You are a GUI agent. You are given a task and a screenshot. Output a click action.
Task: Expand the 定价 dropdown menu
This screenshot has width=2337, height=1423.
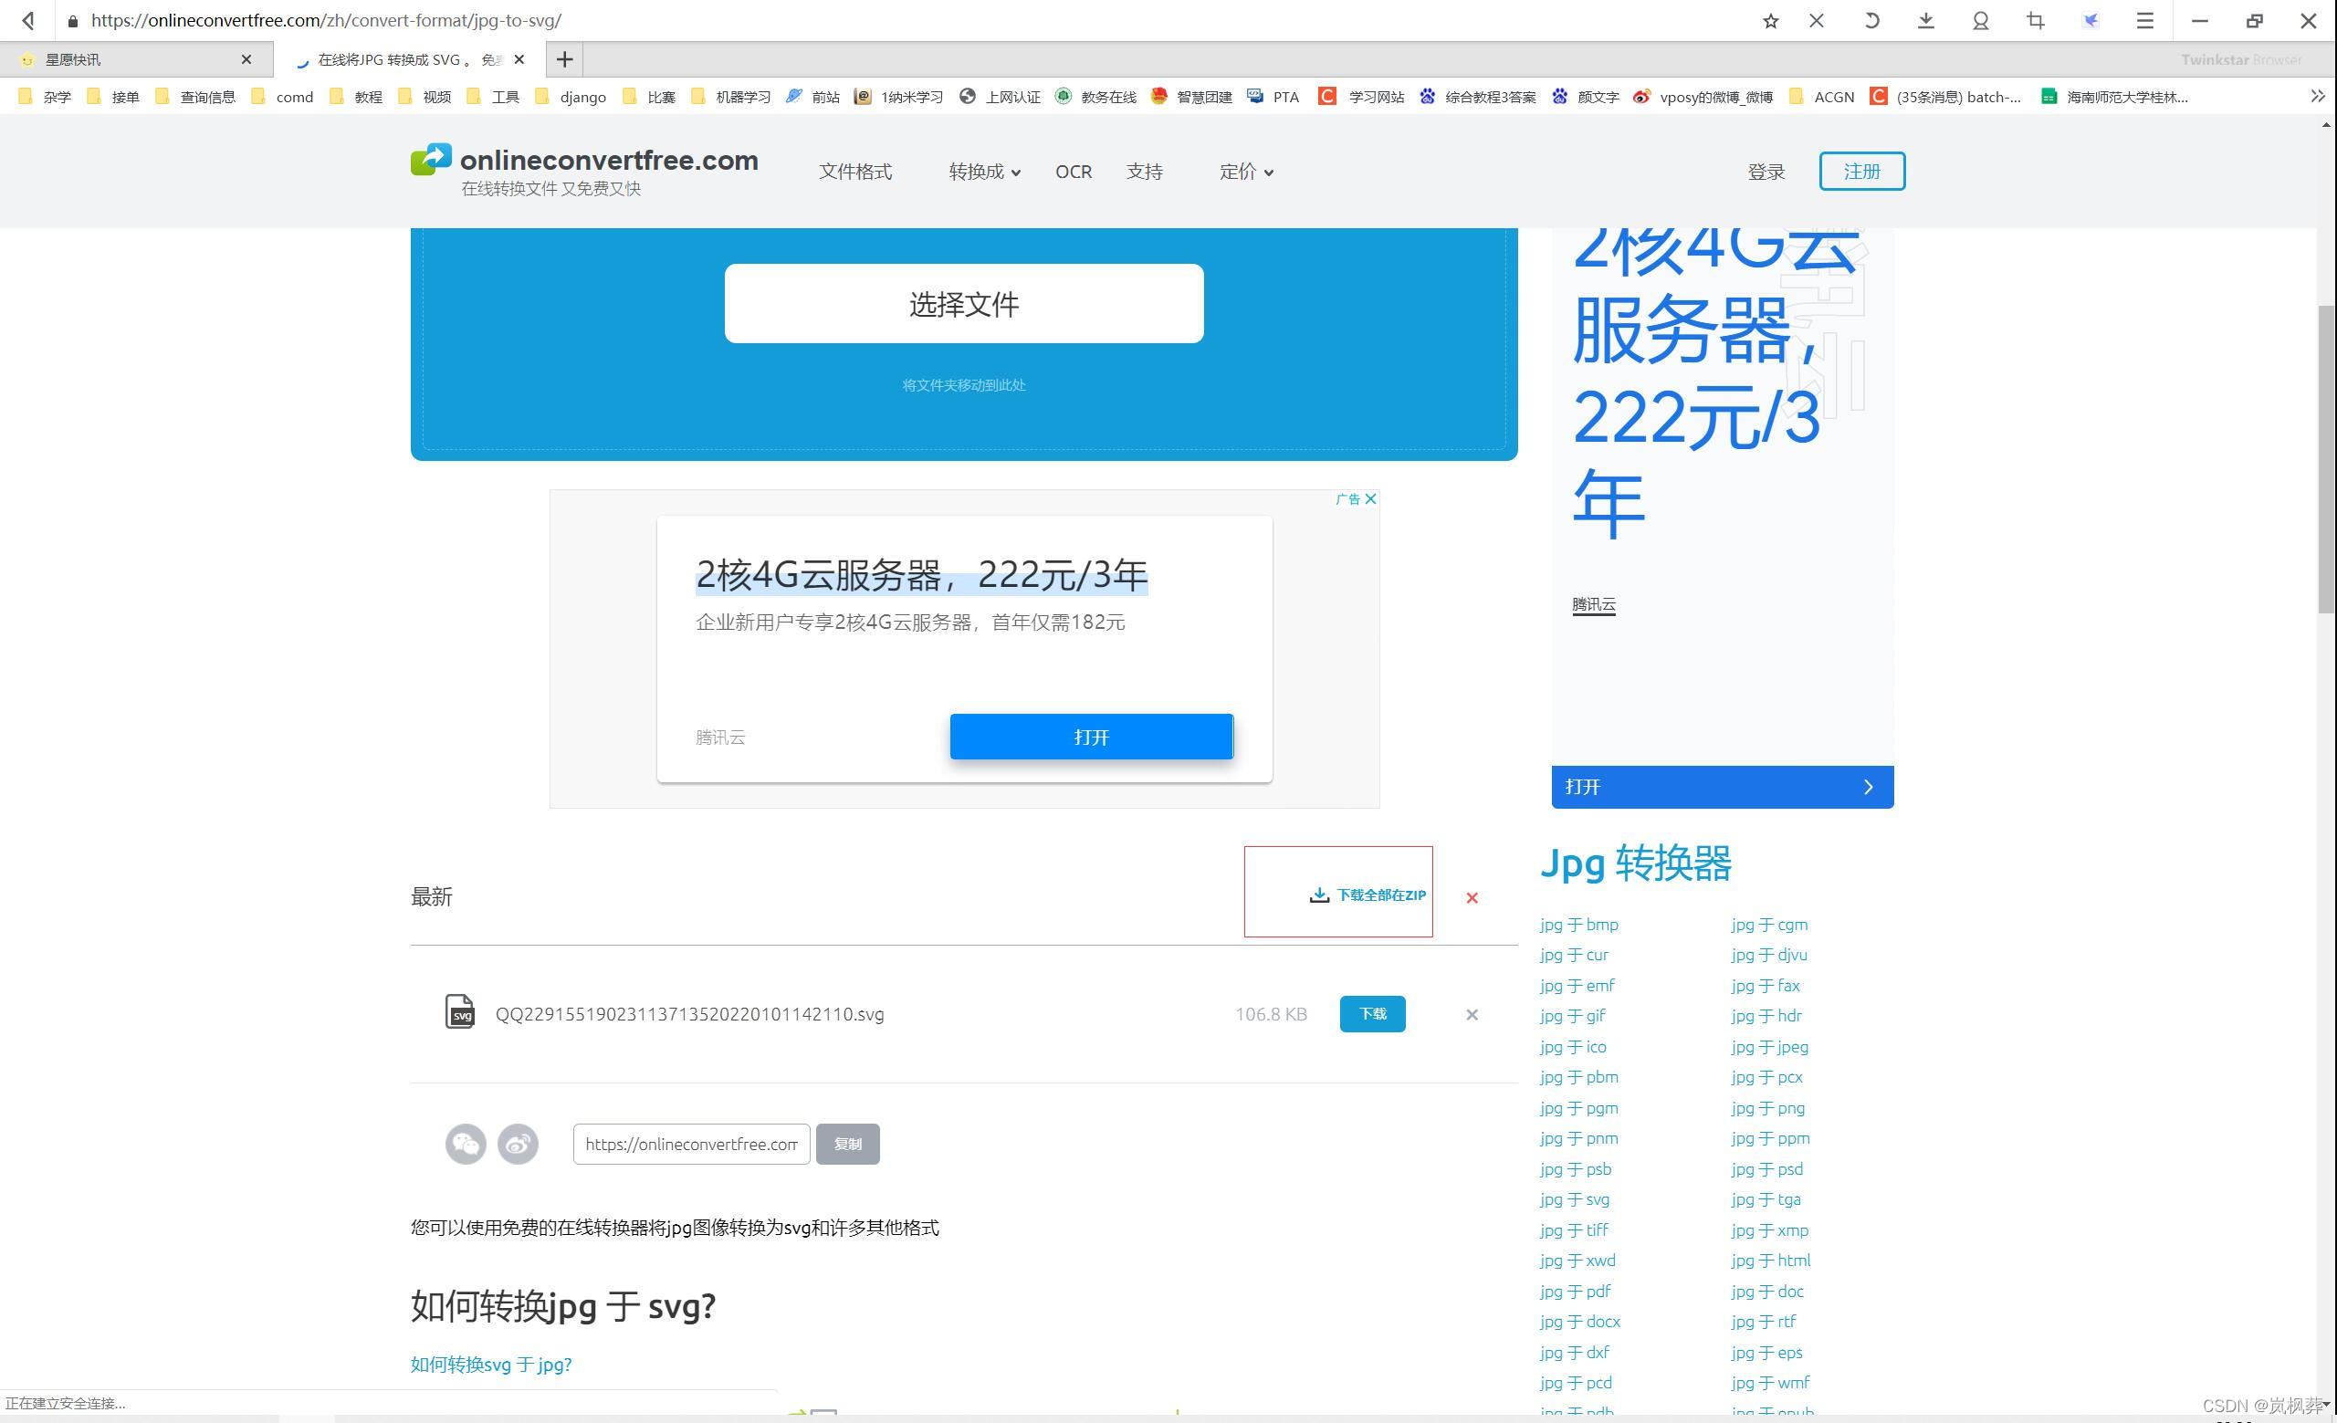[x=1245, y=172]
